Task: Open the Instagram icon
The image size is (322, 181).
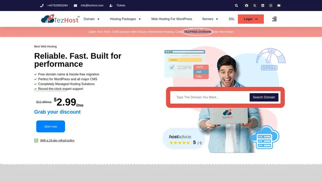Action: pyautogui.click(x=271, y=5)
